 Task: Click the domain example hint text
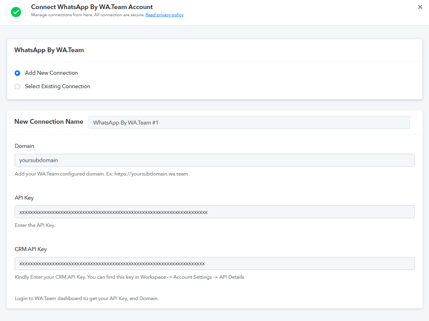(101, 174)
